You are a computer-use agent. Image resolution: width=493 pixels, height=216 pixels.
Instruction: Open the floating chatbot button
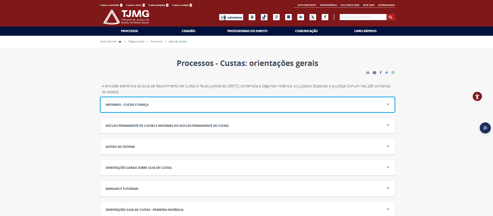click(485, 128)
